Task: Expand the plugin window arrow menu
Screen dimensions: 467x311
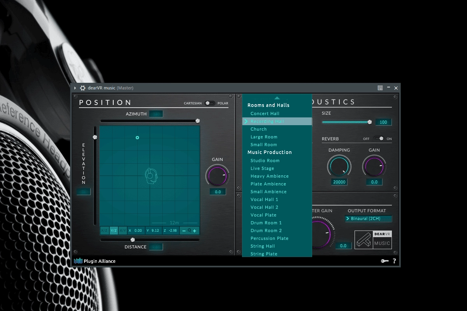Action: 75,88
